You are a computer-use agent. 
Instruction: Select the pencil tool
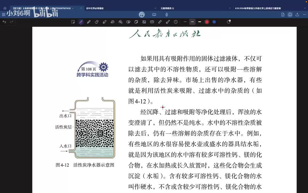coord(89,22)
